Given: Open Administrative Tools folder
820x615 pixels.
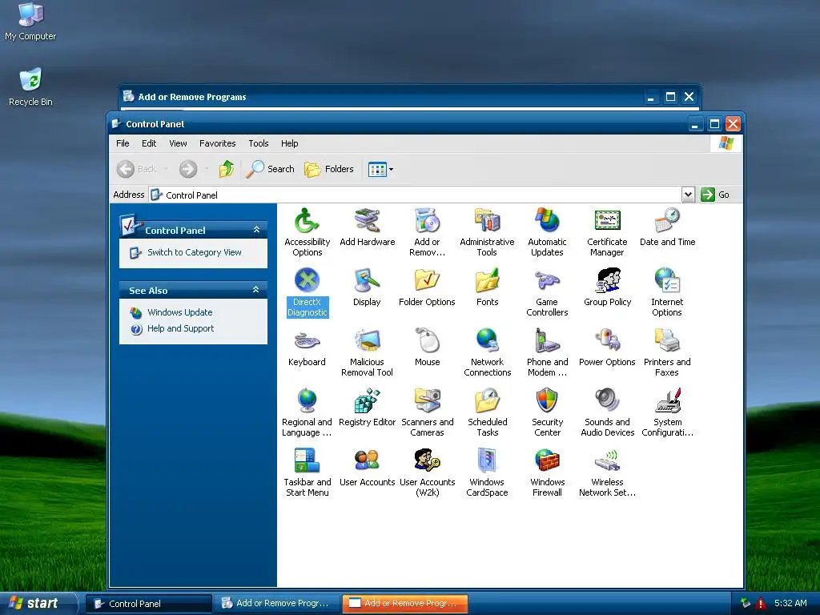Looking at the screenshot, I should click(x=487, y=231).
